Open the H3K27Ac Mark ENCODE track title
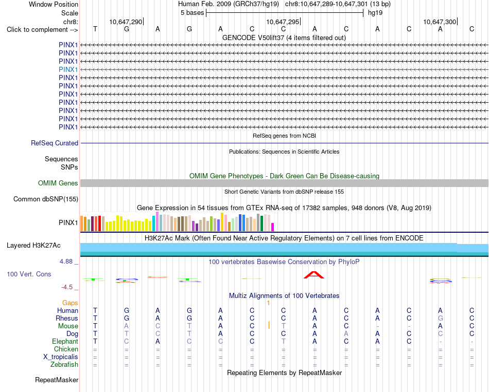This screenshot has width=489, height=392. (x=284, y=238)
